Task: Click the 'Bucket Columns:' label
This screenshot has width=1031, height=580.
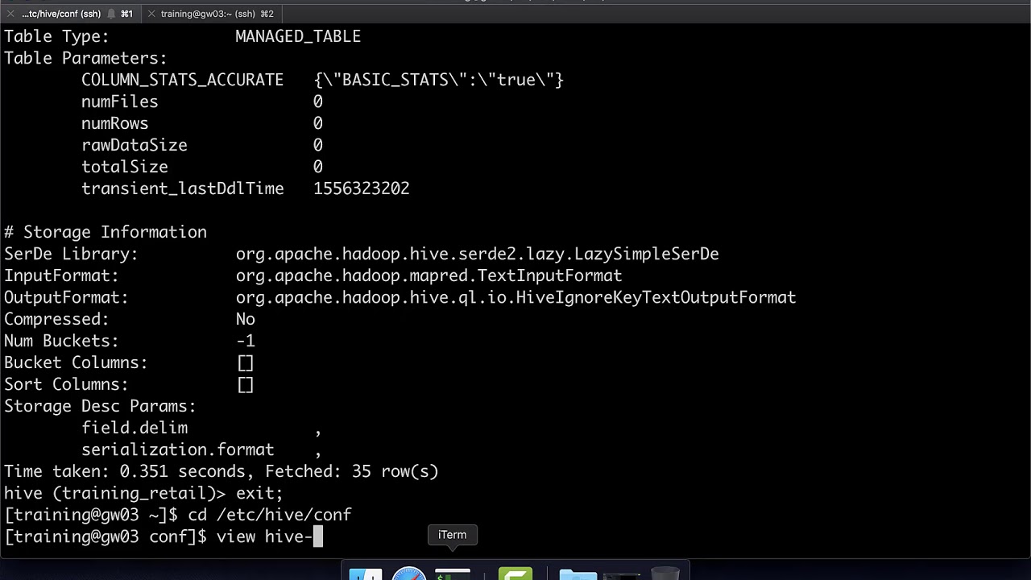Action: [x=76, y=362]
